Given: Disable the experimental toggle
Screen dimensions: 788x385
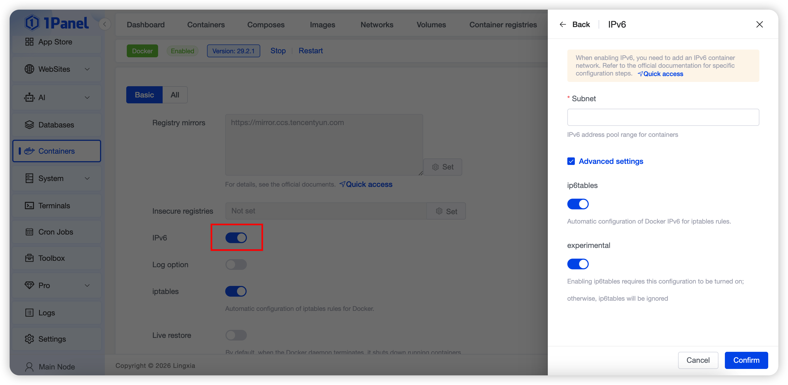Looking at the screenshot, I should [577, 264].
